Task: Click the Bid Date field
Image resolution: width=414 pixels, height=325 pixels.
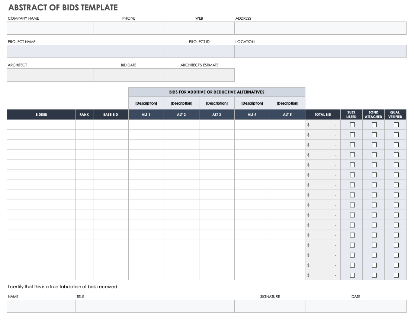Action: [128, 75]
